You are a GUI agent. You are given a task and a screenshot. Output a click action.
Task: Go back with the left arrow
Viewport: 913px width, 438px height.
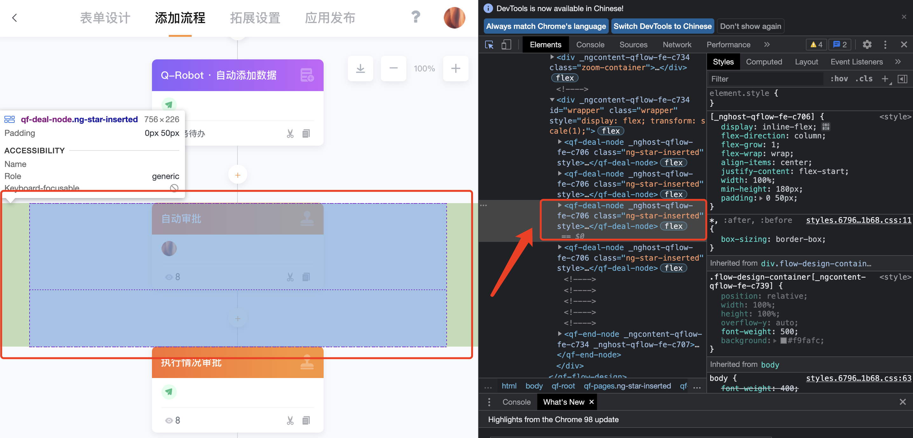[15, 18]
